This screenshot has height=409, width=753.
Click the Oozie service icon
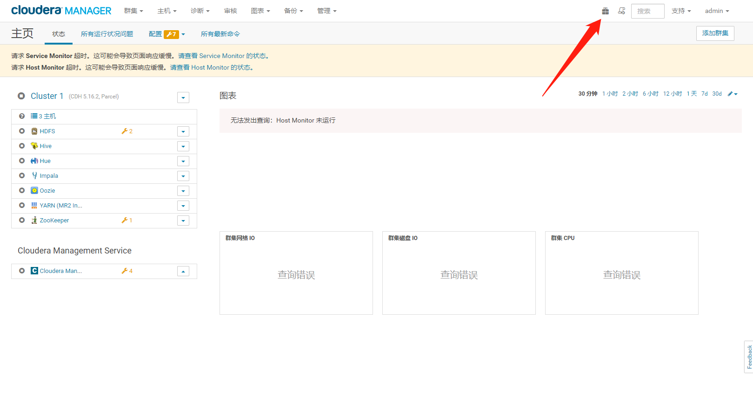(34, 190)
